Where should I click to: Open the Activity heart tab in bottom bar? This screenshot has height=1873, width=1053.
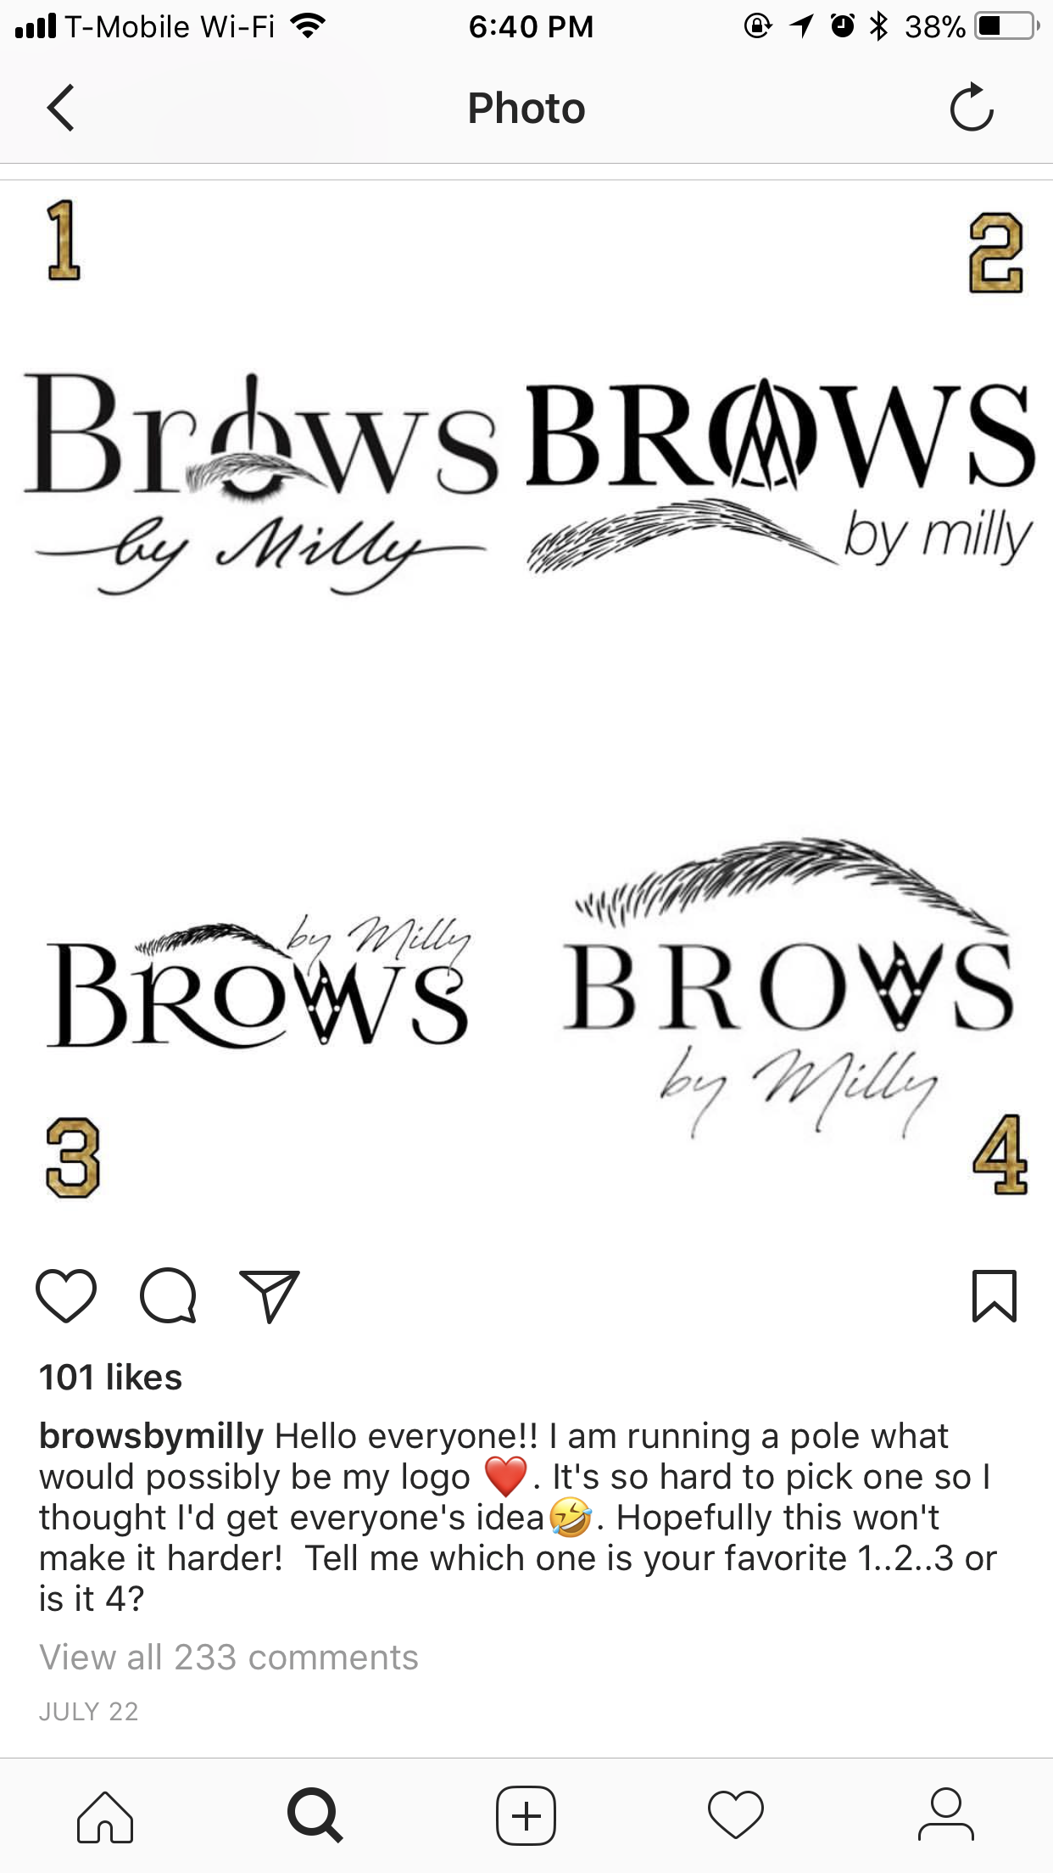[736, 1816]
